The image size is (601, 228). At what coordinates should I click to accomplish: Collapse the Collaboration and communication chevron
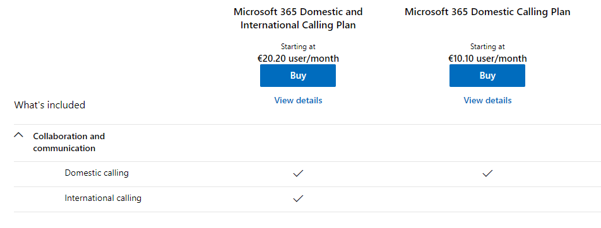click(x=18, y=135)
